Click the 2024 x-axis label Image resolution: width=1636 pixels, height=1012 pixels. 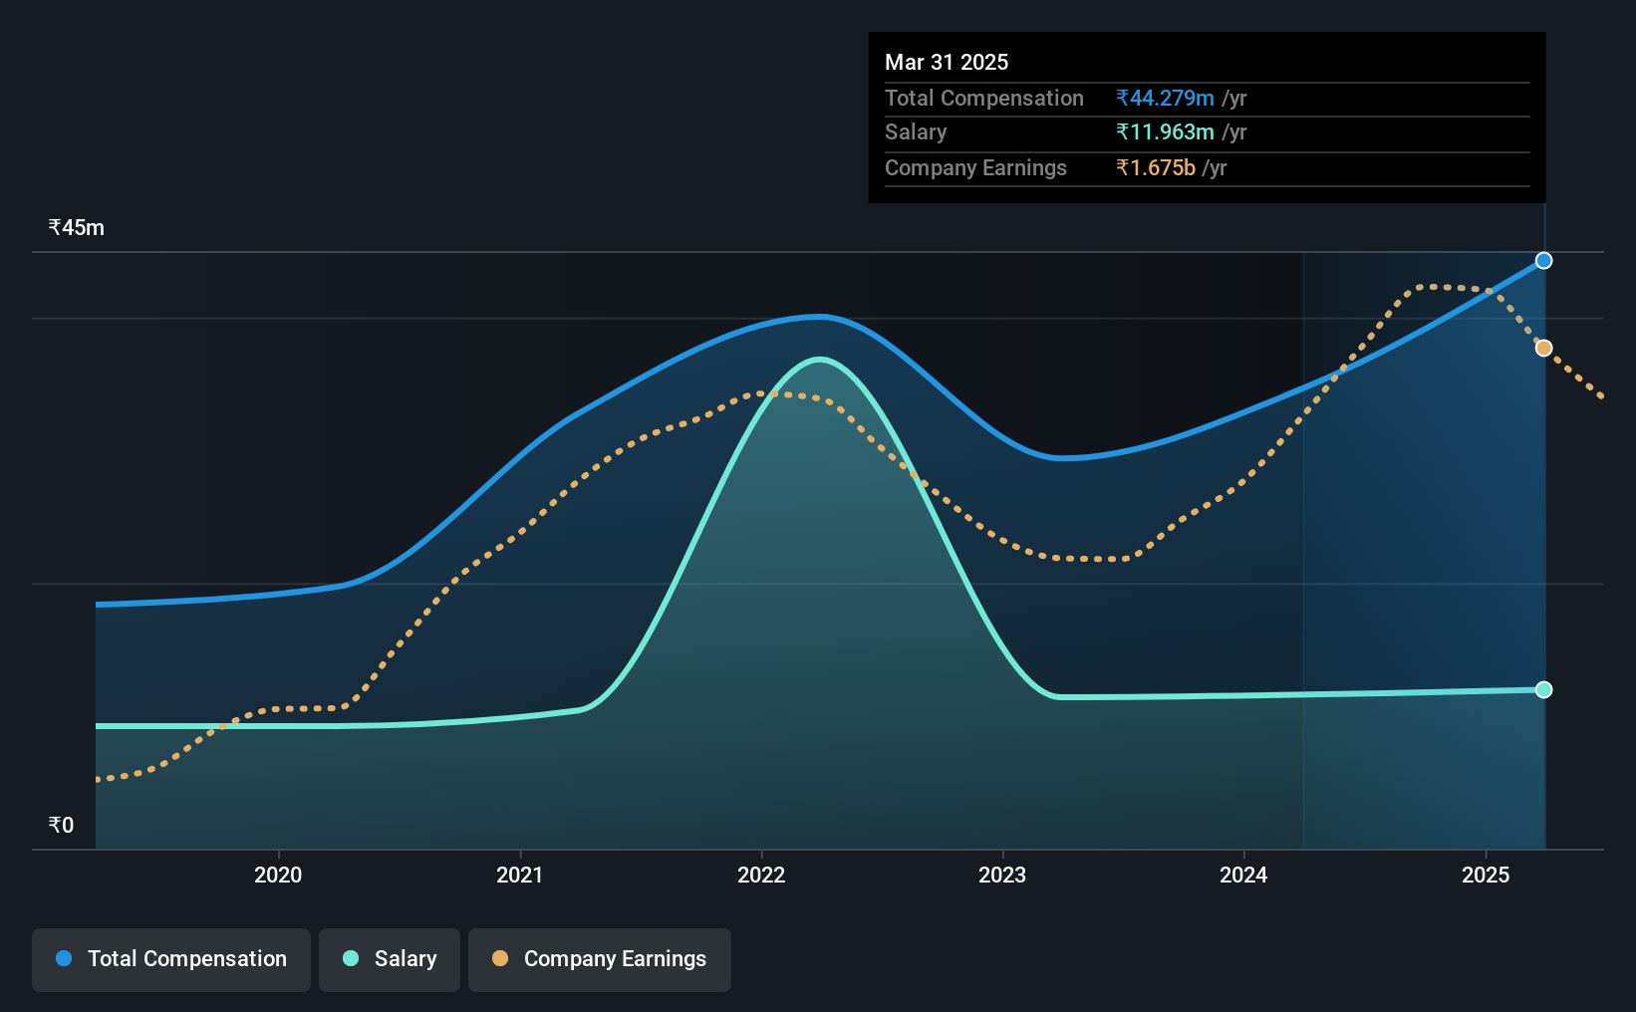[x=1243, y=875]
